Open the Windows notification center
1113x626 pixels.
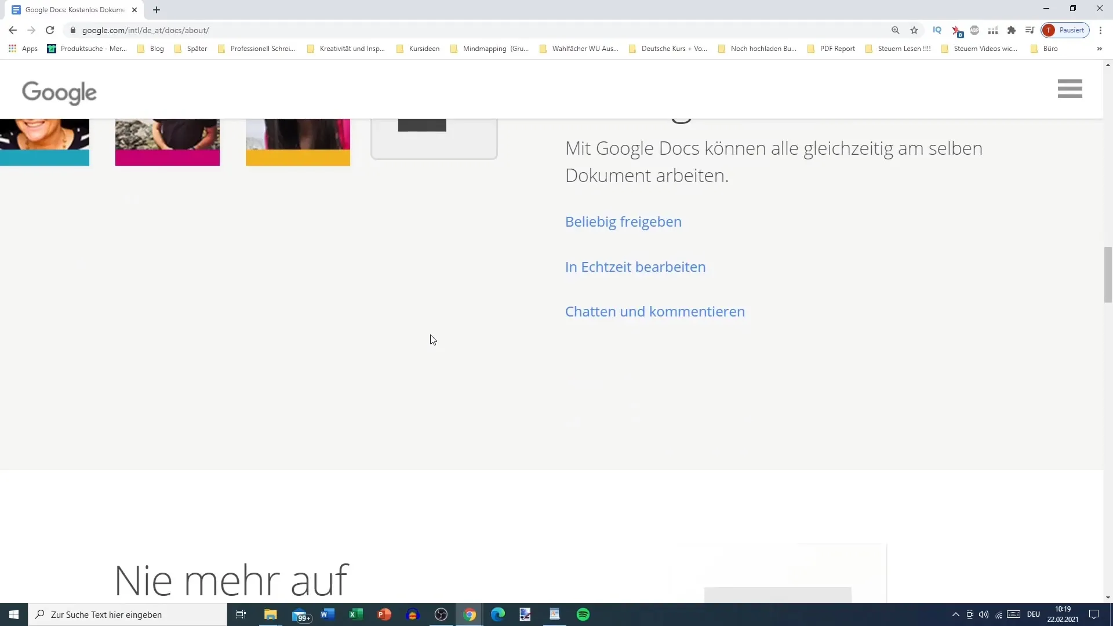click(1094, 614)
